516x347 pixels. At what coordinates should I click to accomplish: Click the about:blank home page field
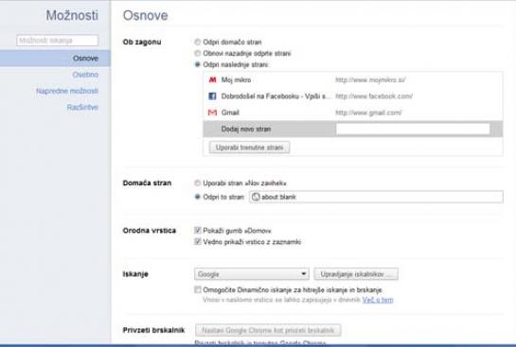pos(376,197)
